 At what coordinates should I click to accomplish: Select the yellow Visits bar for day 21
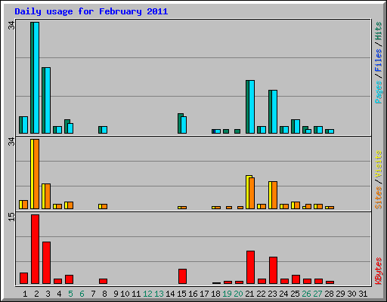[x=249, y=193]
